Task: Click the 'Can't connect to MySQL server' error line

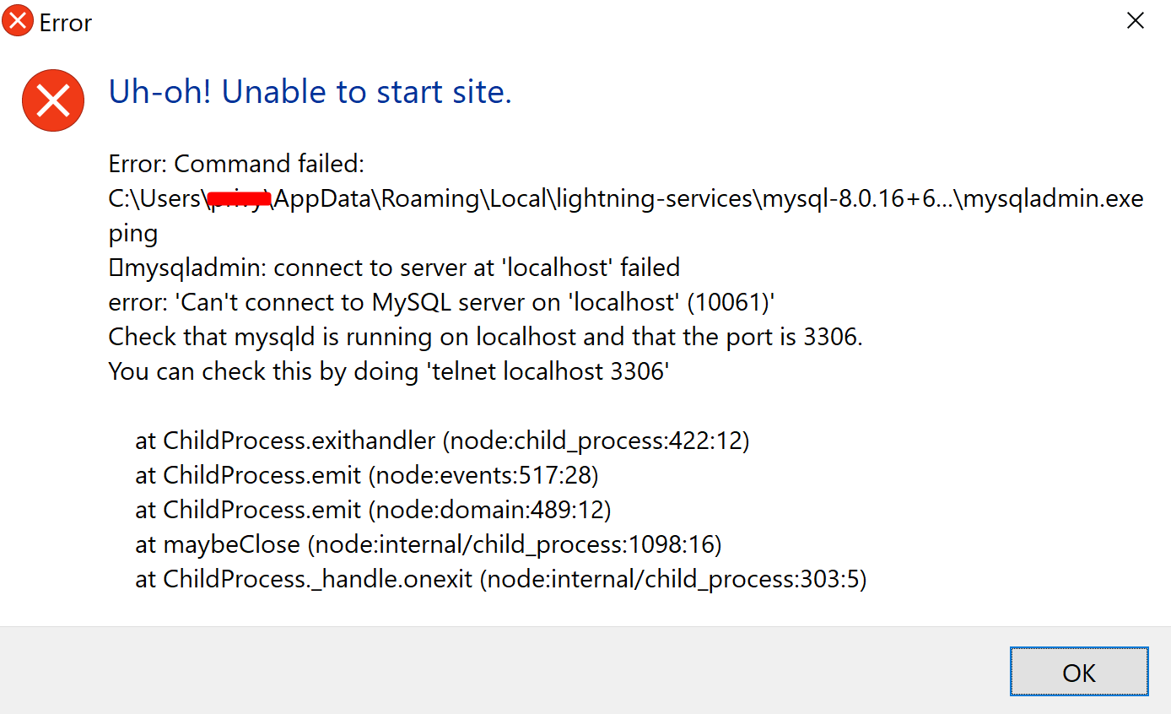Action: pyautogui.click(x=441, y=302)
